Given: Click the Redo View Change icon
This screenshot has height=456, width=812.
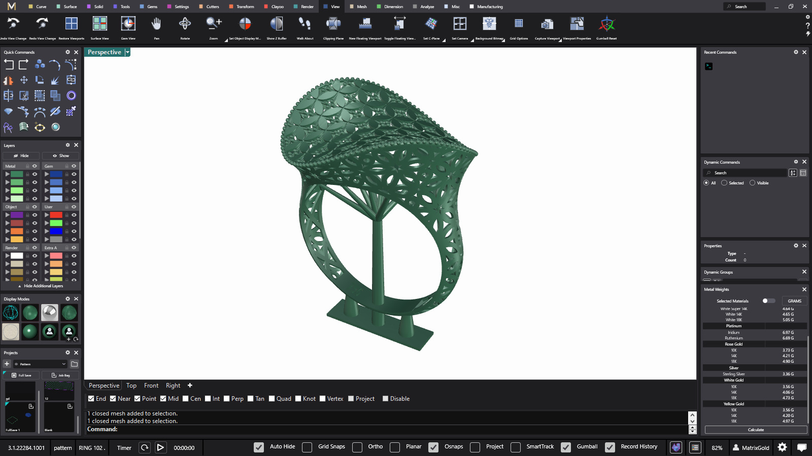Looking at the screenshot, I should tap(43, 23).
